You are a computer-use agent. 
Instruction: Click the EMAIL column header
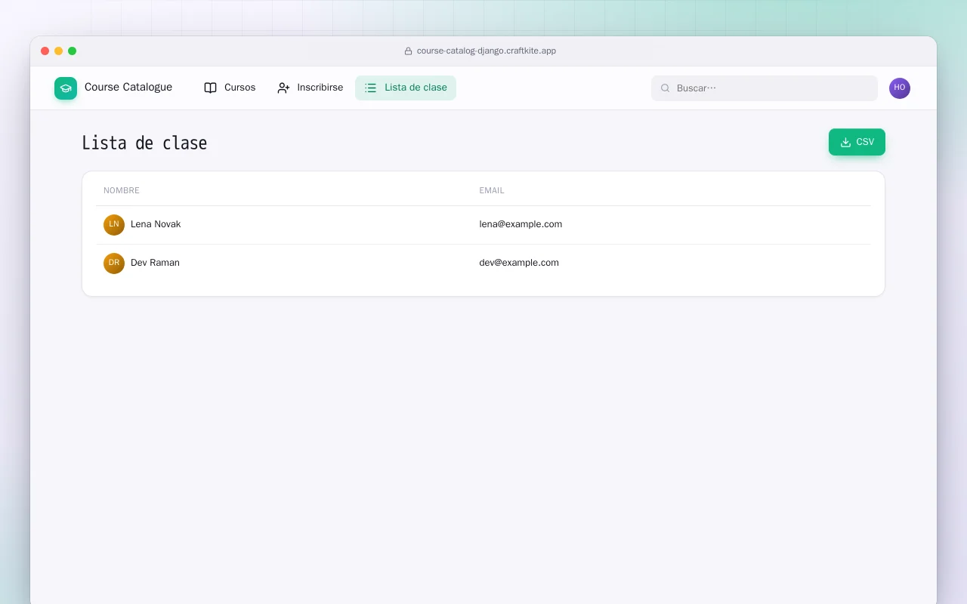492,190
